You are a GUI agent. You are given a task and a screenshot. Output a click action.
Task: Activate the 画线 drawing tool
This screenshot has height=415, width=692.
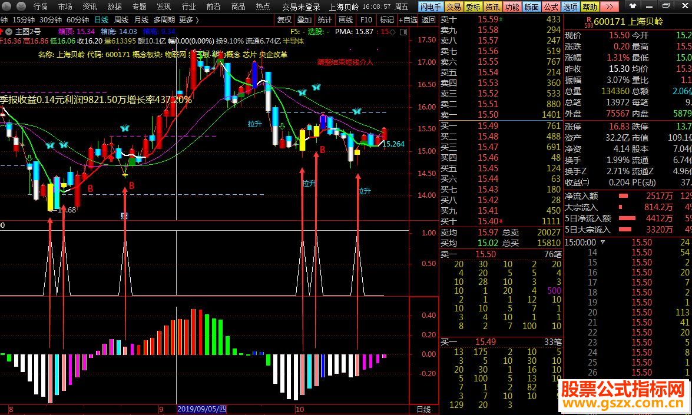[x=346, y=20]
